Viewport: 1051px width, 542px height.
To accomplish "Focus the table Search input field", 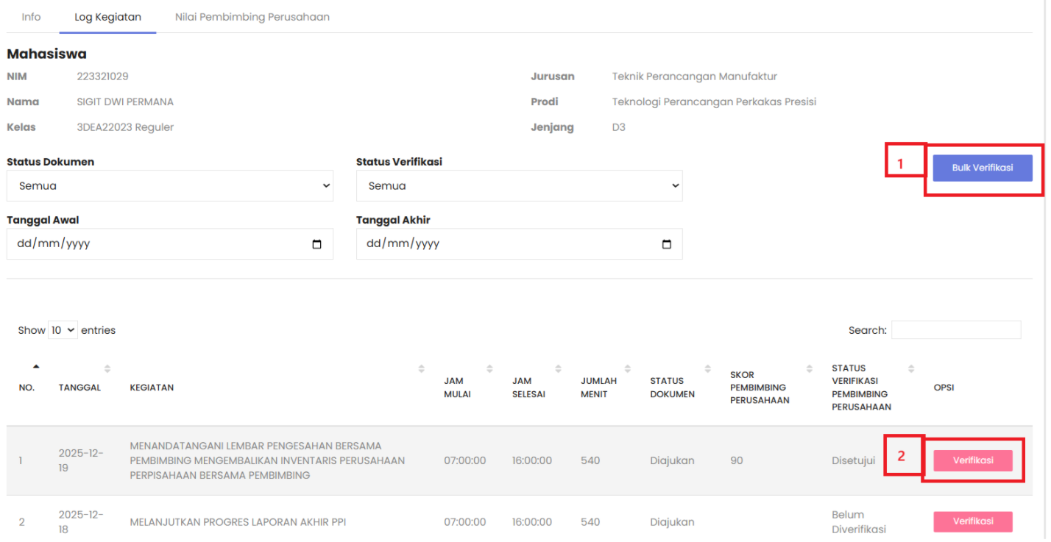I will click(955, 330).
